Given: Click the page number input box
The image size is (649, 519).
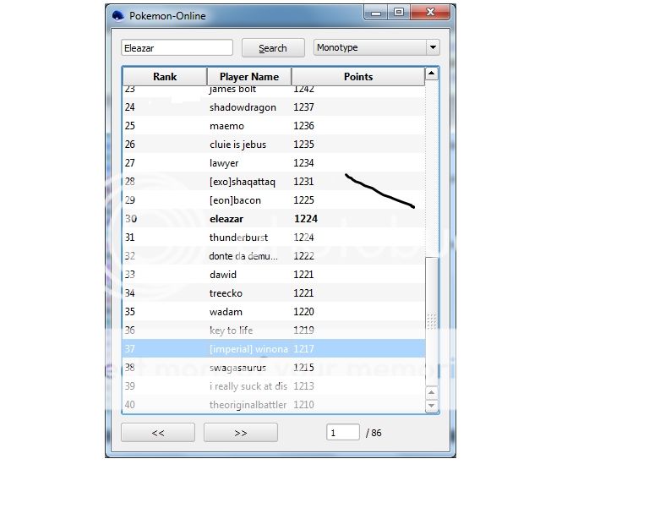Looking at the screenshot, I should (x=343, y=433).
